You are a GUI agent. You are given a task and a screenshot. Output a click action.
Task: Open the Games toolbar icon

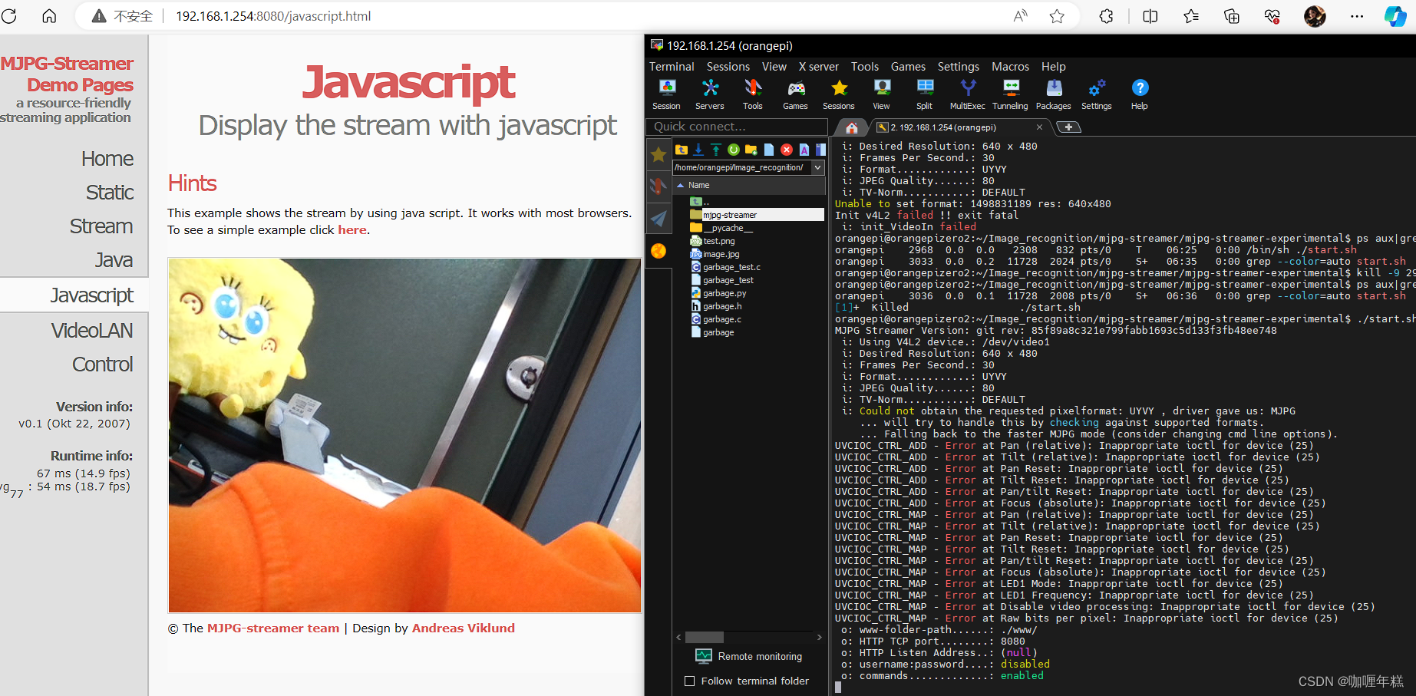[x=795, y=94]
